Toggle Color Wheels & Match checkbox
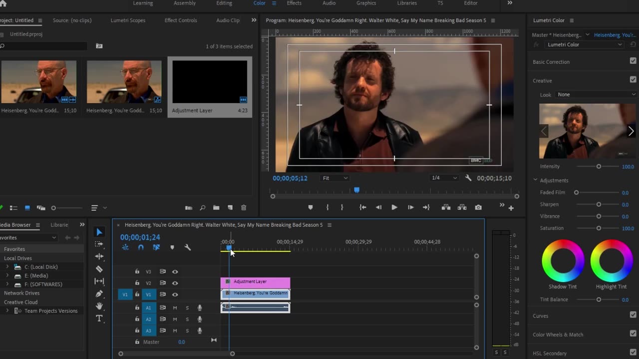Image resolution: width=639 pixels, height=359 pixels. 633,334
